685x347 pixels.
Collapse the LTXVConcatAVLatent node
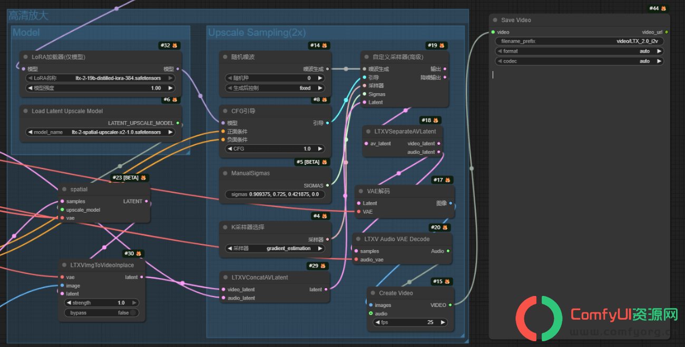click(x=225, y=277)
